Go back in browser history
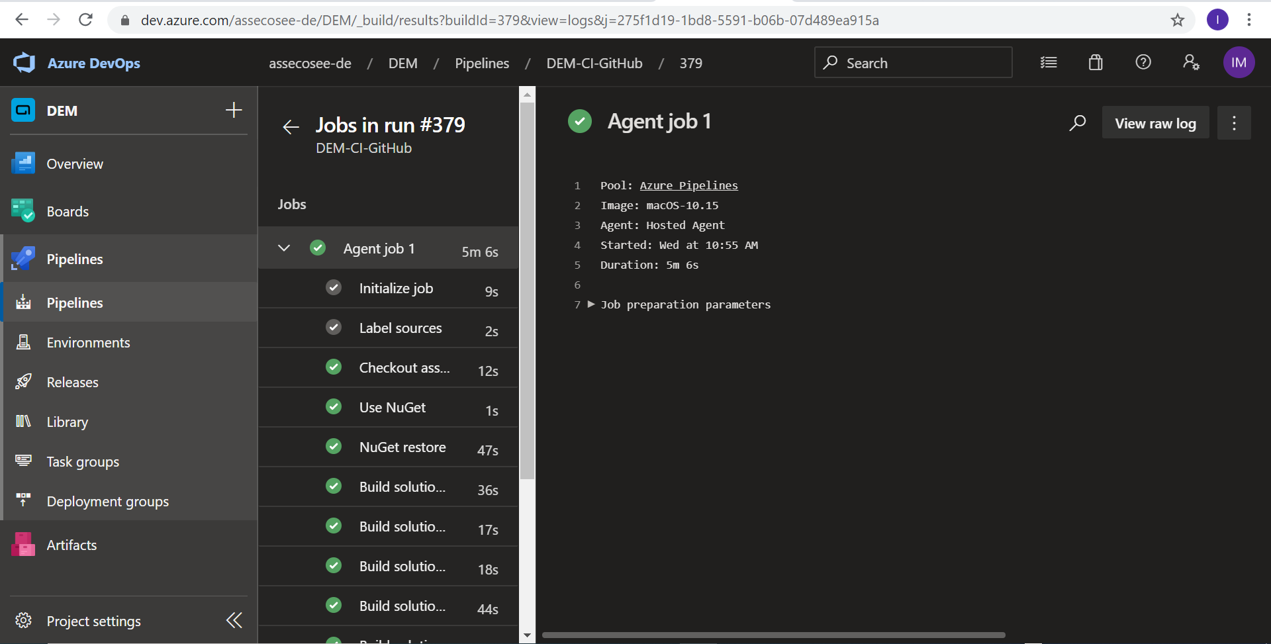 [x=22, y=20]
